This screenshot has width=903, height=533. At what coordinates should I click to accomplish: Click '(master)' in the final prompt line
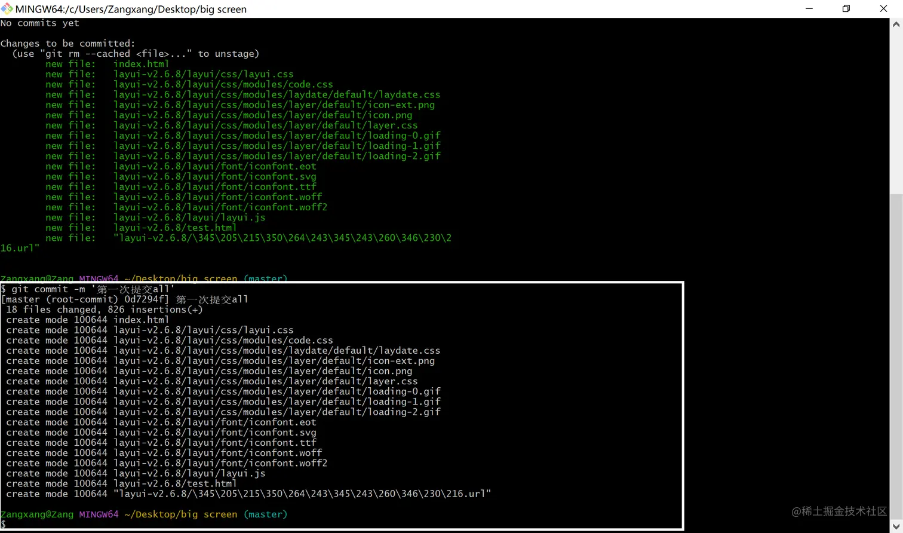click(266, 514)
